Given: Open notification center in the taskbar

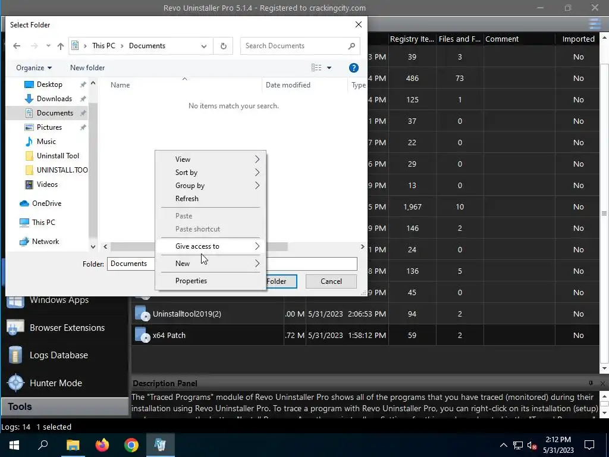Looking at the screenshot, I should click(x=589, y=445).
